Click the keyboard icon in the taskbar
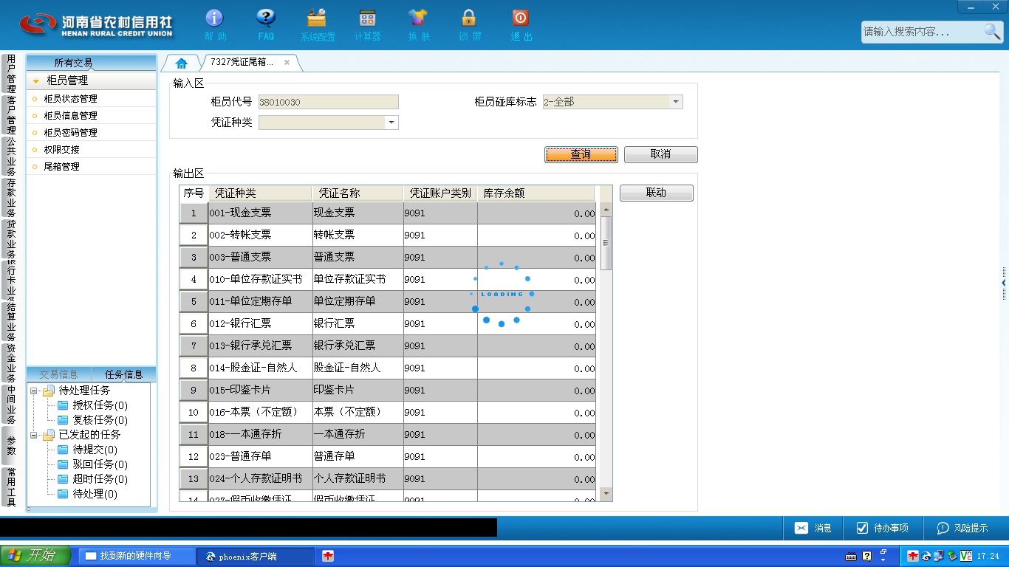Viewport: 1009px width, 567px height. [x=851, y=556]
